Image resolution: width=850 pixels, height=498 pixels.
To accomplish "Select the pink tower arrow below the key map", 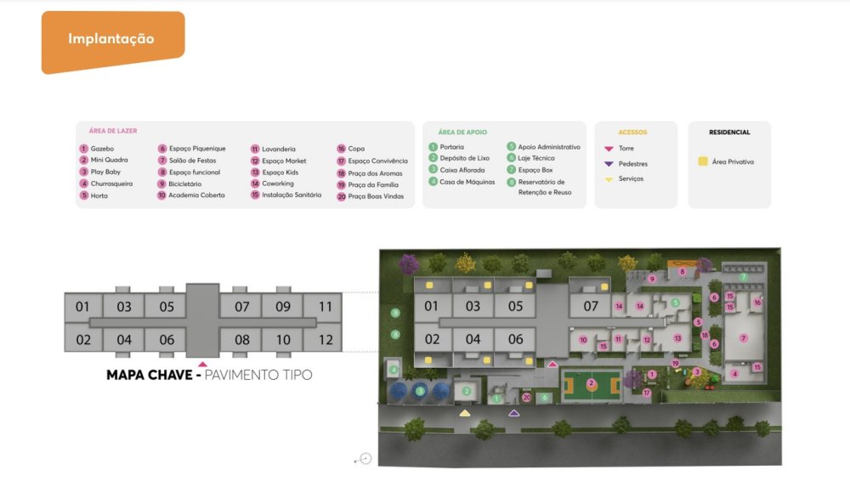I will (202, 364).
